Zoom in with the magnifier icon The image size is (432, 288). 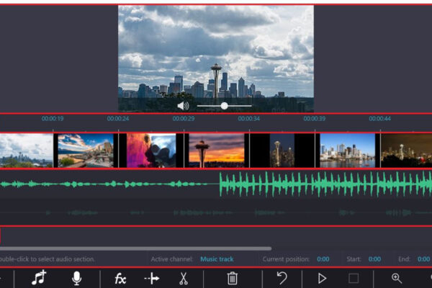point(397,278)
